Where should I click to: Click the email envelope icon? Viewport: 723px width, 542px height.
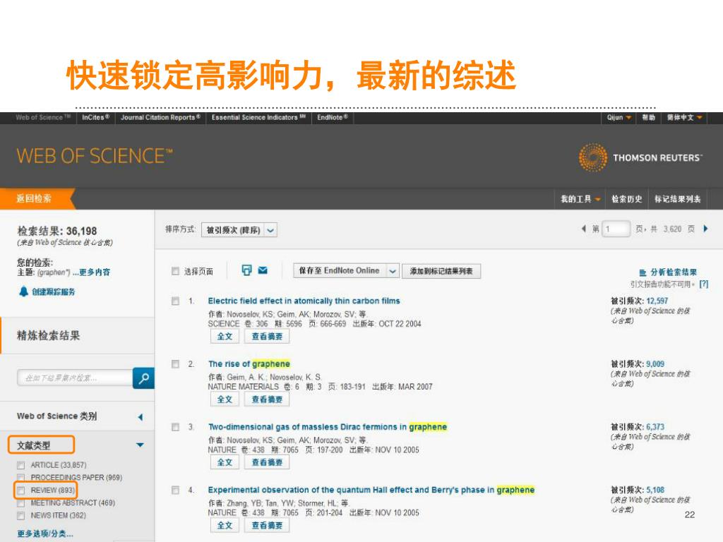(263, 270)
